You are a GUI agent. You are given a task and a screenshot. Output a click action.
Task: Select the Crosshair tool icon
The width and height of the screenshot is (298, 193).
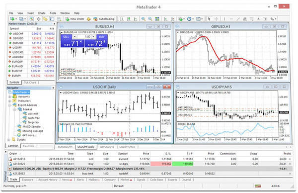(216, 19)
